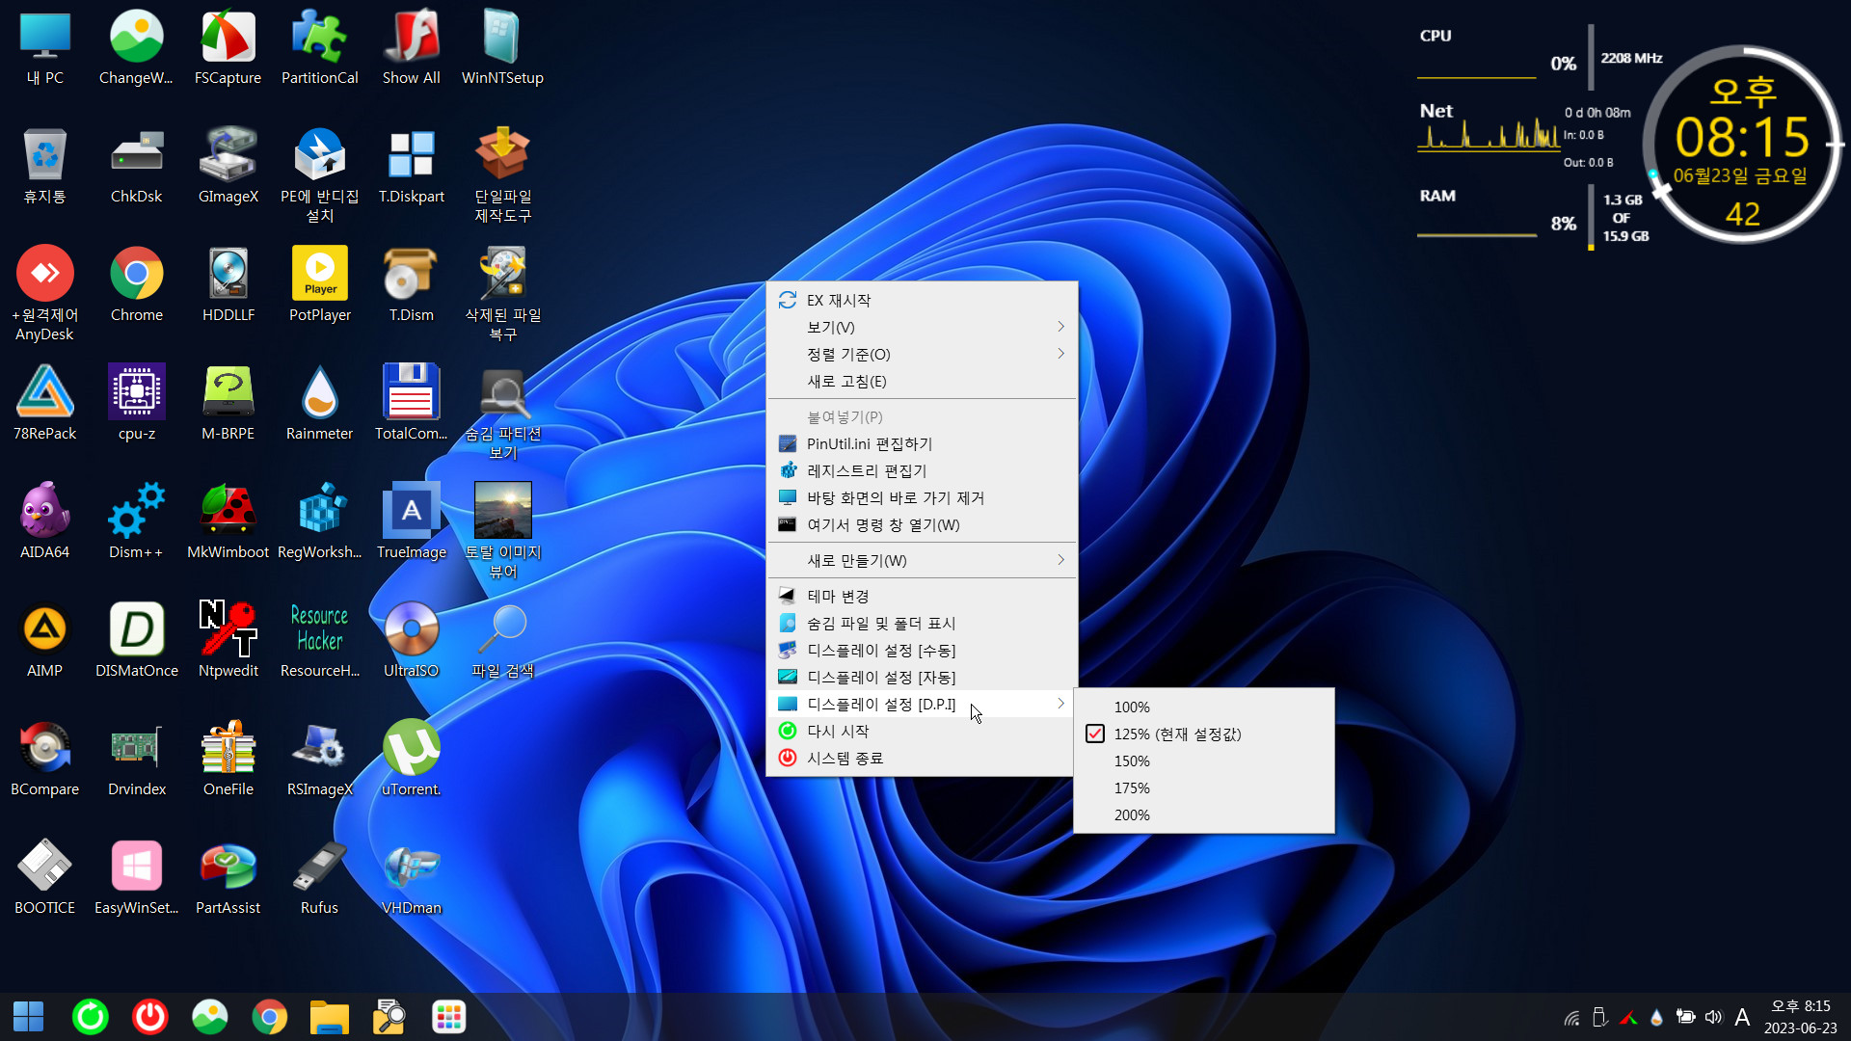Expand 디스플레이 설정 [D.P.I] submenu

(922, 704)
